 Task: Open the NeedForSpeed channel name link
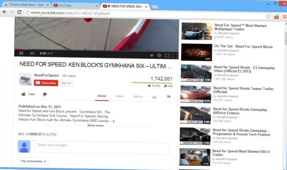[x=46, y=75]
